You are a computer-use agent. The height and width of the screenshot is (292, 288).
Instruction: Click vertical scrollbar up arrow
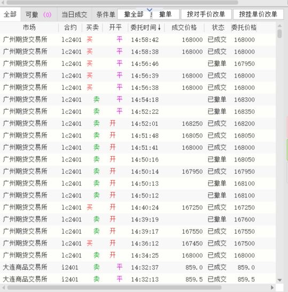tap(279, 26)
